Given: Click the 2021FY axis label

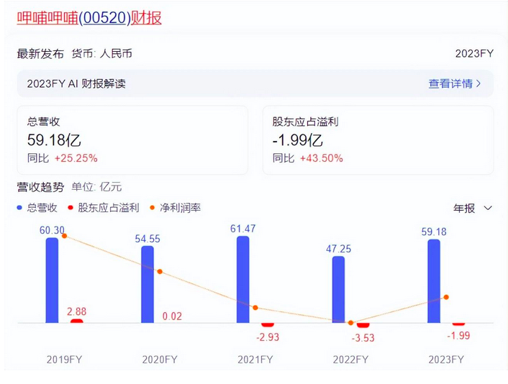Looking at the screenshot, I should [x=255, y=360].
